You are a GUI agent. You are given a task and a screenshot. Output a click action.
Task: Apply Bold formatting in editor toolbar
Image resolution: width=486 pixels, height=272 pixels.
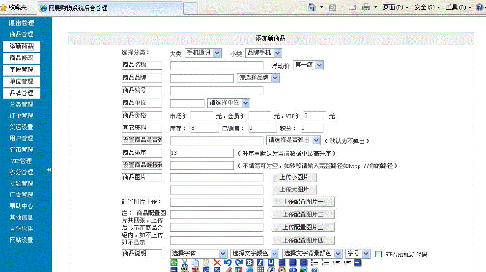click(249, 263)
